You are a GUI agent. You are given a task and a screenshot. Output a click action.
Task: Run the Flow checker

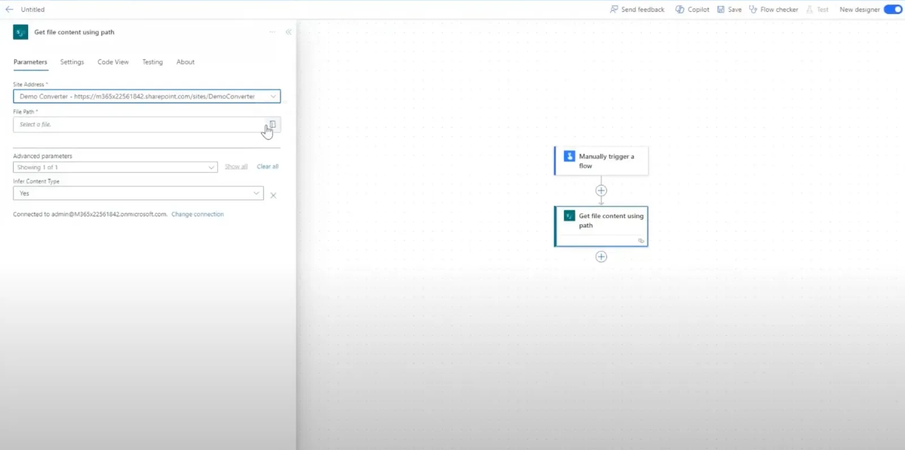774,10
